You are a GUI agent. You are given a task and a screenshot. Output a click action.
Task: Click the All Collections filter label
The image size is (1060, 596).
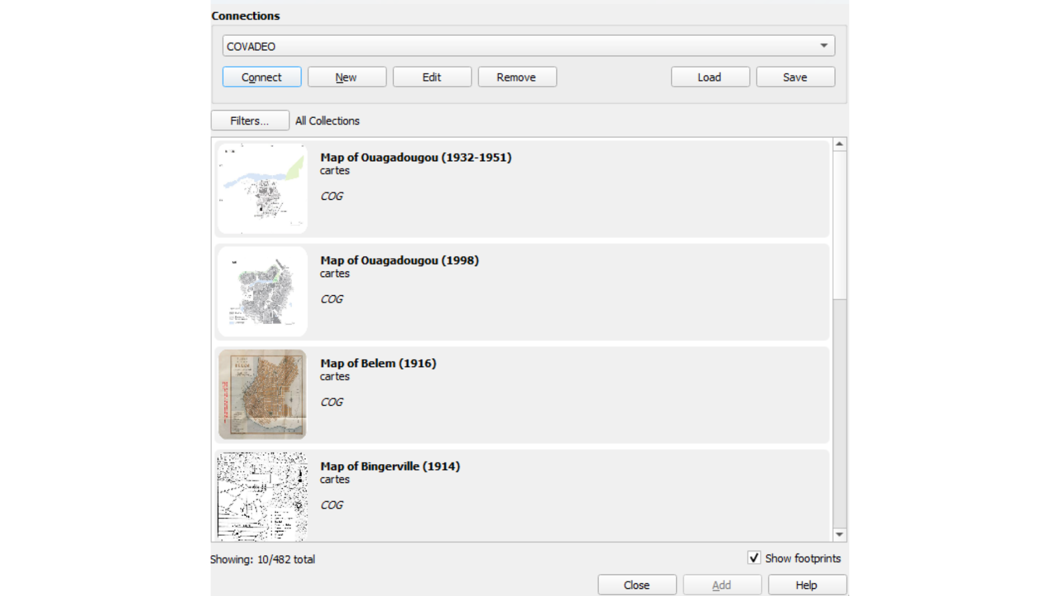tap(327, 121)
